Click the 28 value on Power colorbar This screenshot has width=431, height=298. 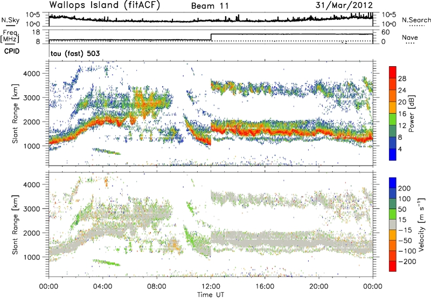(x=402, y=79)
